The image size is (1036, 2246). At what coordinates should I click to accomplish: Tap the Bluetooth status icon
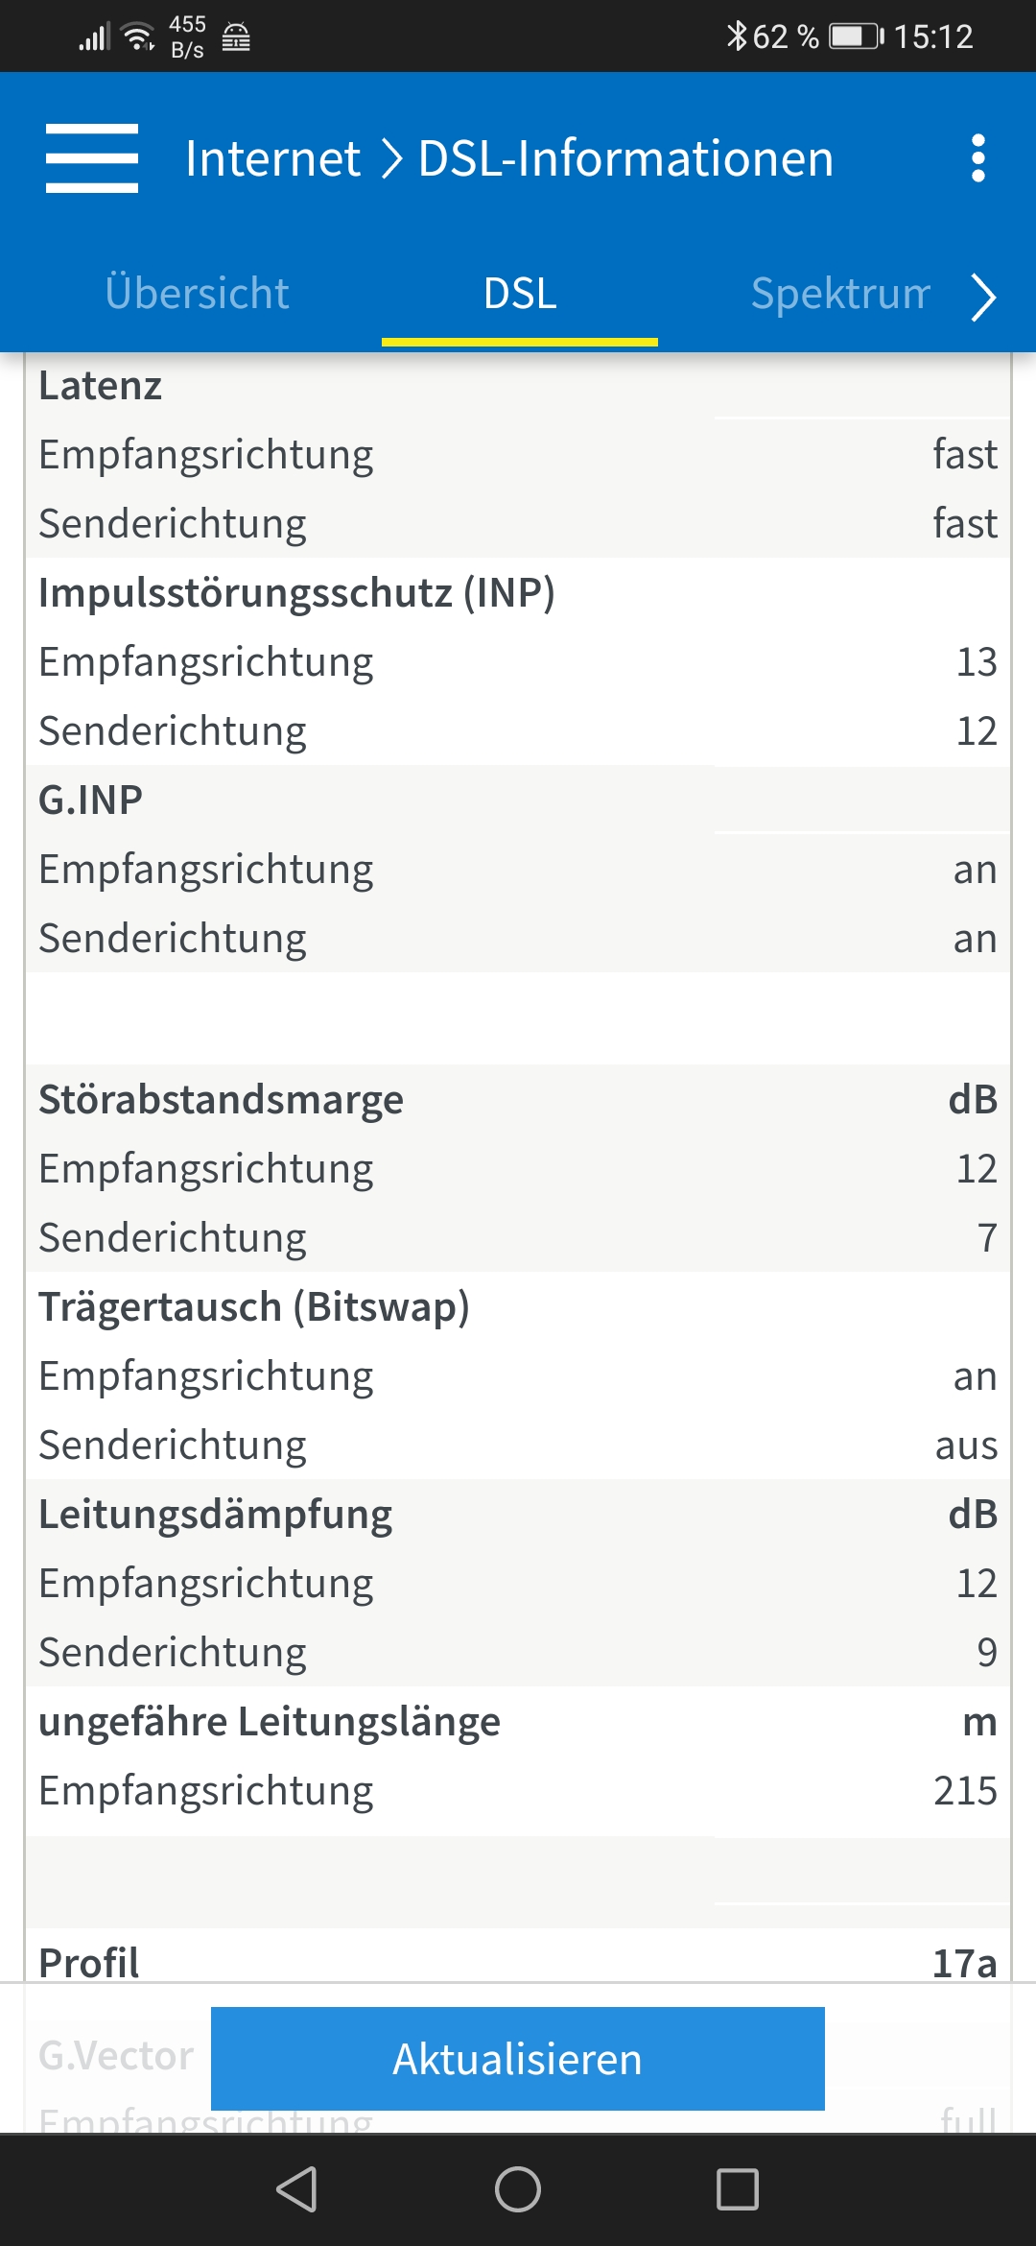pyautogui.click(x=736, y=36)
